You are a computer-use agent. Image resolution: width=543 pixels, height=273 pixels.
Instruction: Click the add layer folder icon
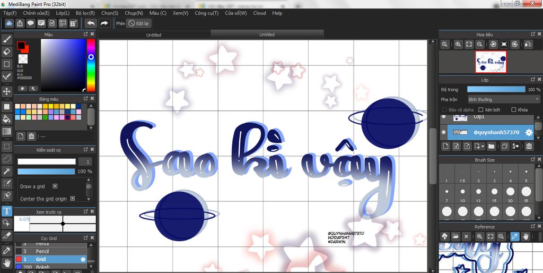coord(491,146)
